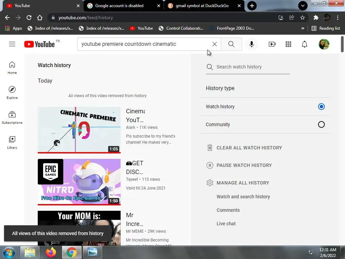Open Cinematic Premiere video thumbnail
This screenshot has width=345, height=259.
coord(79,130)
